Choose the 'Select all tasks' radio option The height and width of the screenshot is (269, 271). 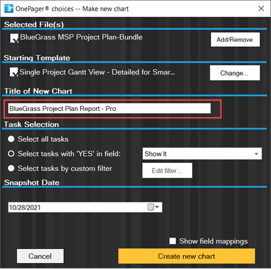click(11, 139)
